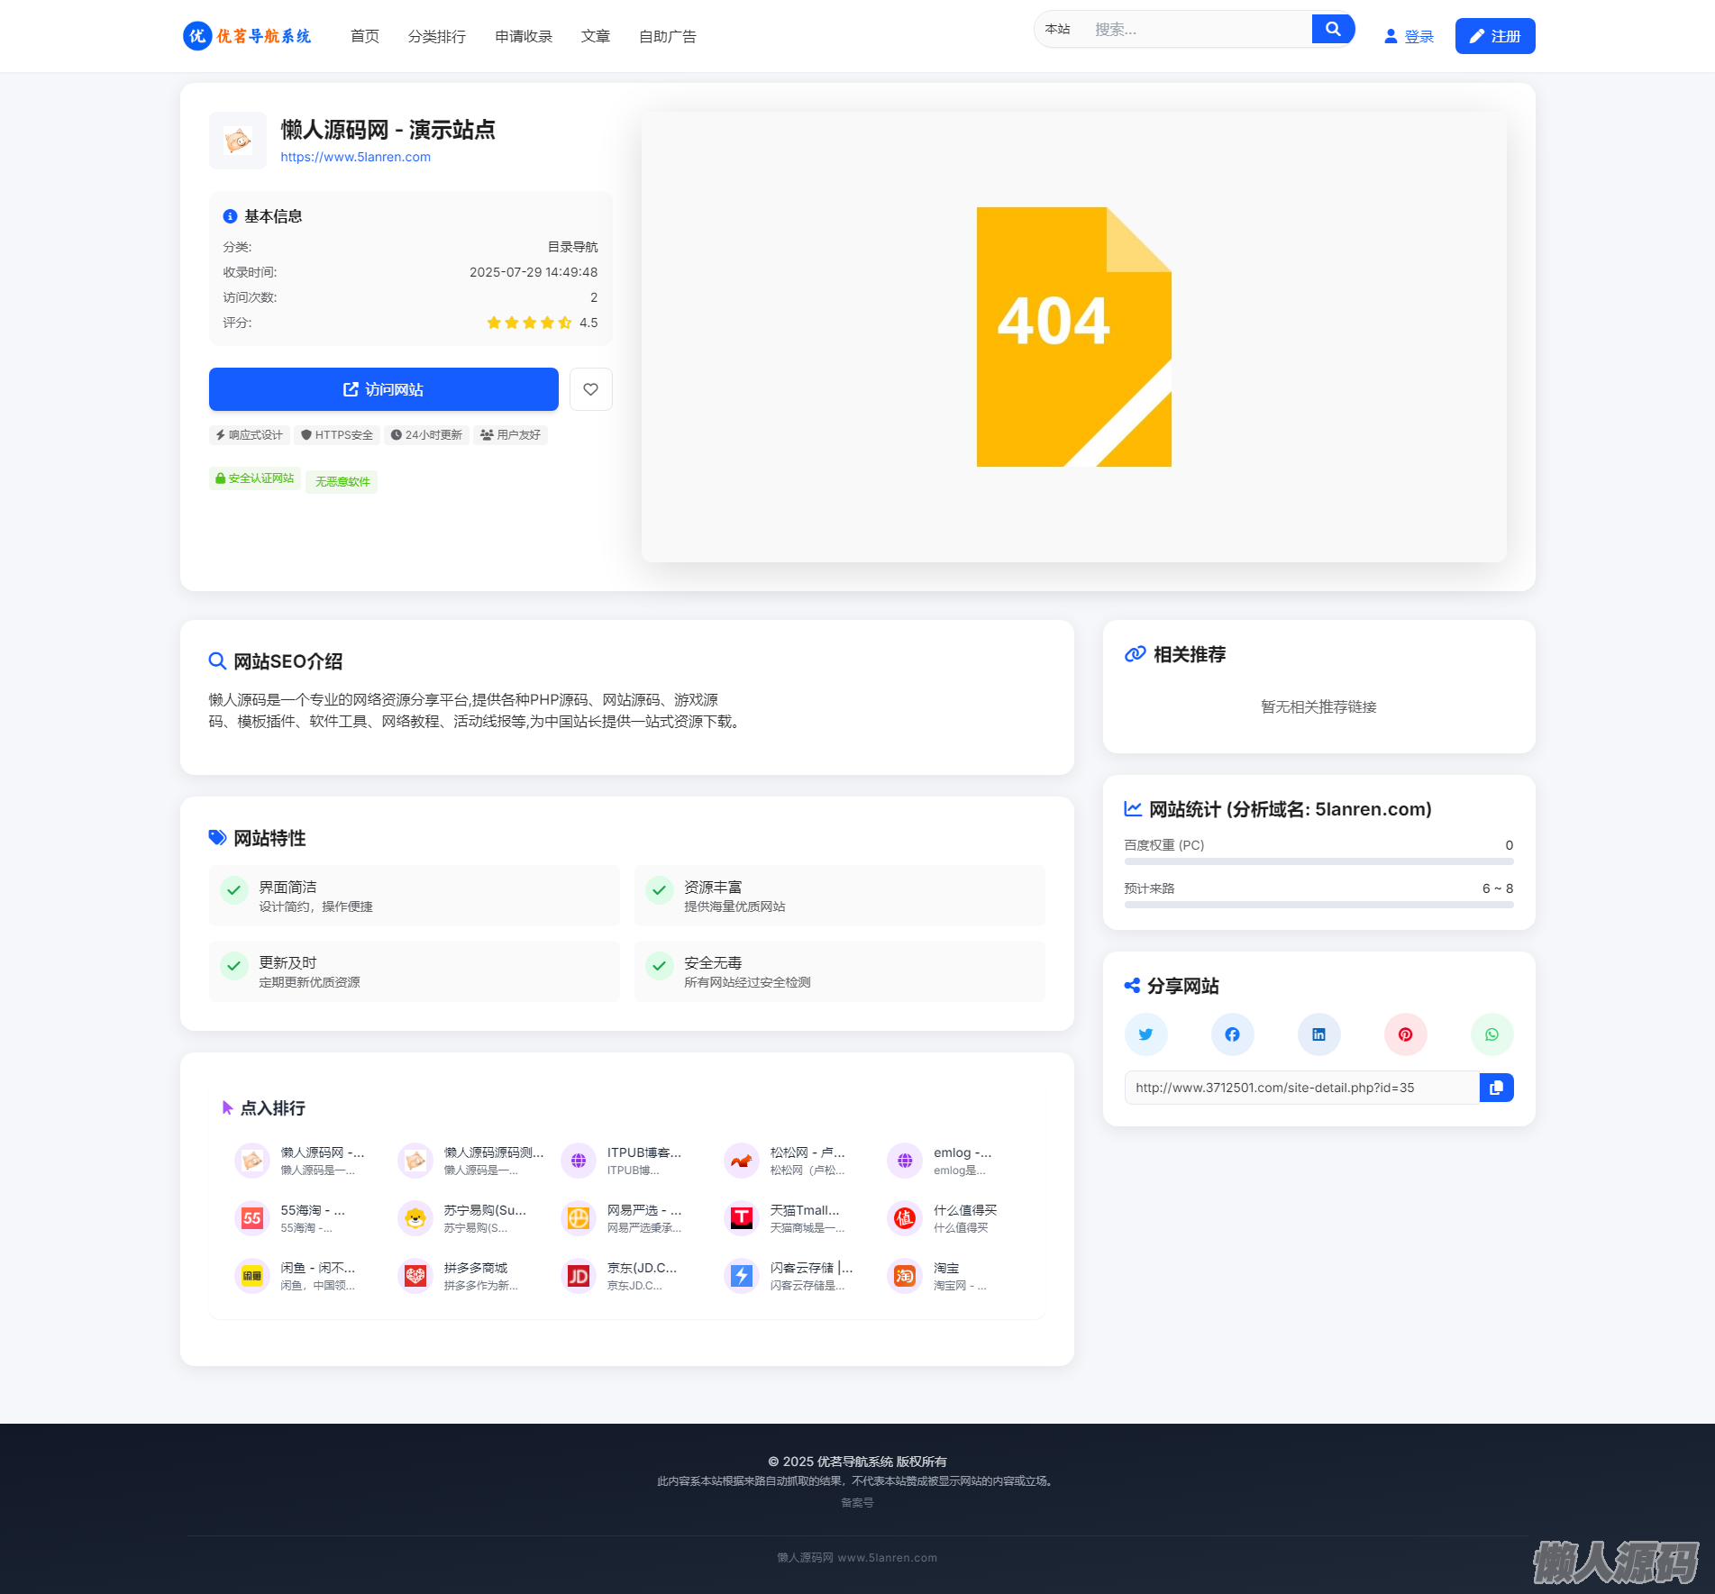Share the site on WhatsApp

tap(1492, 1034)
